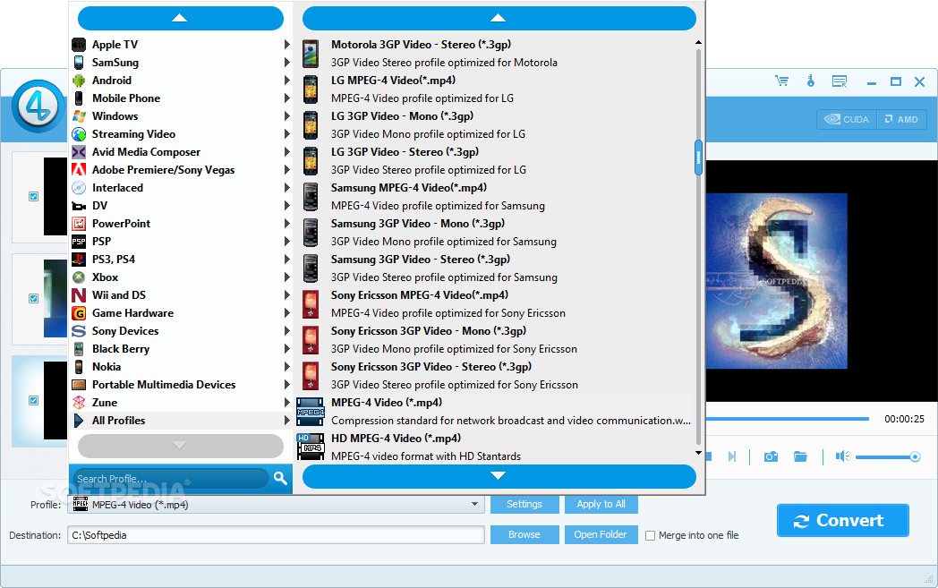Open the snapshot folder icon
This screenshot has width=938, height=588.
click(x=800, y=456)
